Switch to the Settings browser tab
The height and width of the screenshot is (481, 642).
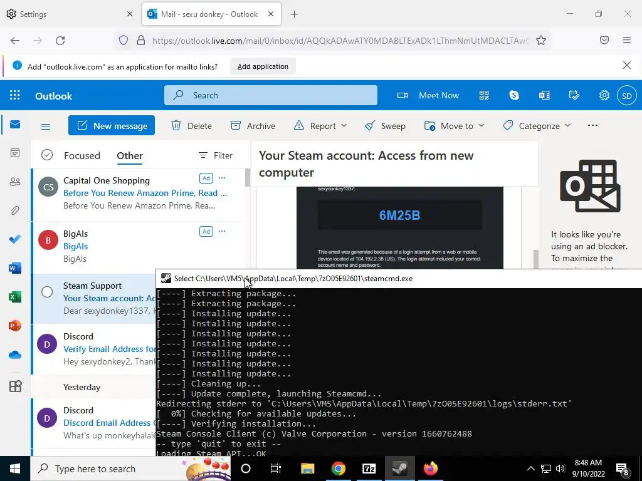pos(70,14)
